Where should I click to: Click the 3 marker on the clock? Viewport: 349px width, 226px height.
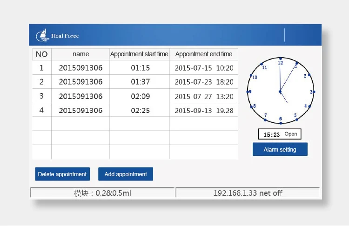312,92
